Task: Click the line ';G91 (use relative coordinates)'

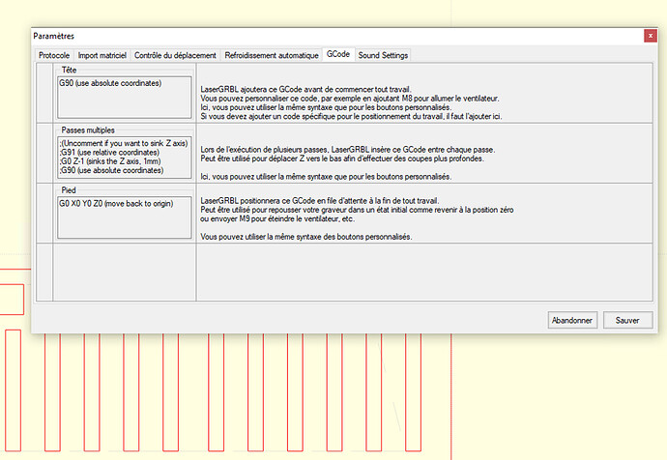Action: click(x=110, y=152)
